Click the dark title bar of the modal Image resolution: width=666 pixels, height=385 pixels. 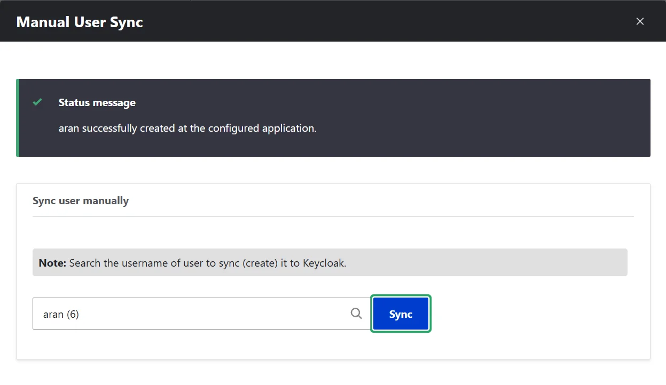pyautogui.click(x=374, y=21)
